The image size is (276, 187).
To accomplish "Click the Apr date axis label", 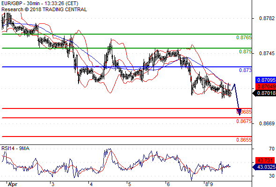I will (13, 184).
